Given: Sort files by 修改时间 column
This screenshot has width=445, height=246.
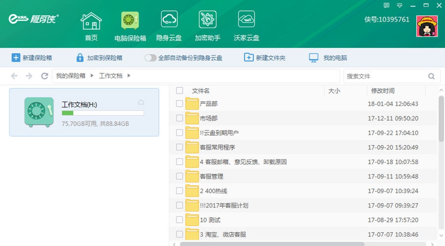Looking at the screenshot, I should (x=383, y=91).
